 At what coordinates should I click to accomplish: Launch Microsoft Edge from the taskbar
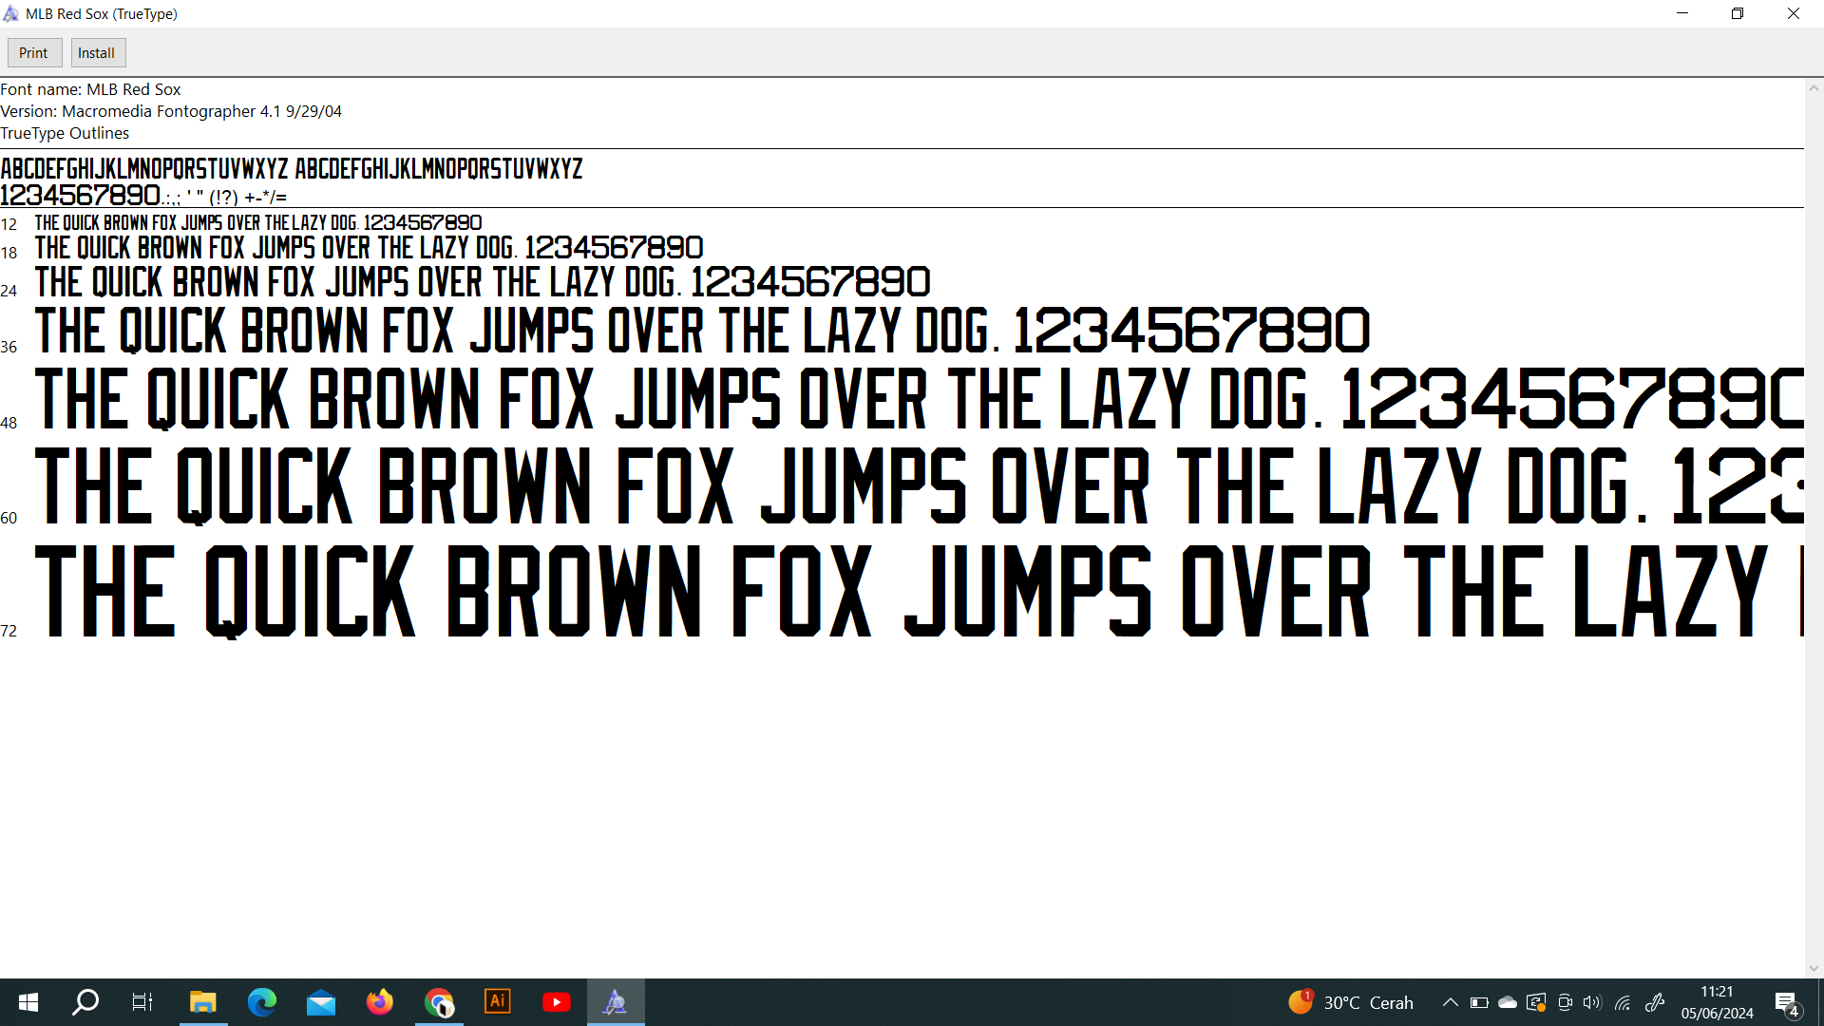[262, 1002]
